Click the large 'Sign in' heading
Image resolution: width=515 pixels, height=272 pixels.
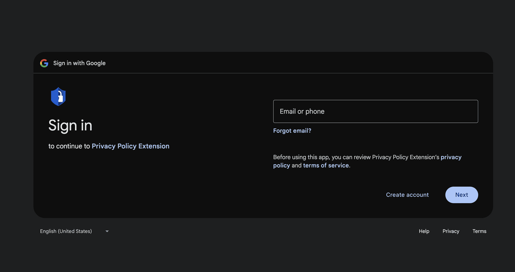point(70,126)
